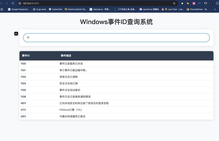Image resolution: width=219 pixels, height=141 pixels.
Task: Click description 事件日志记录服务遇到错误
Action: pyautogui.click(x=75, y=97)
